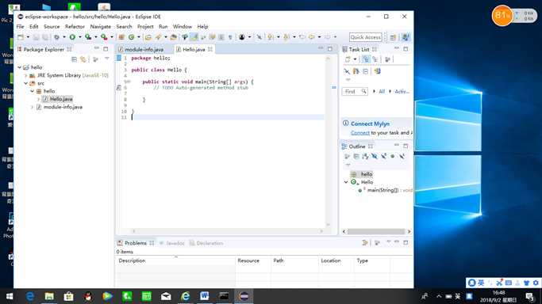Viewport: 542px width, 304px height.
Task: Toggle Categorized view in Task List toolbar
Action: 366,59
